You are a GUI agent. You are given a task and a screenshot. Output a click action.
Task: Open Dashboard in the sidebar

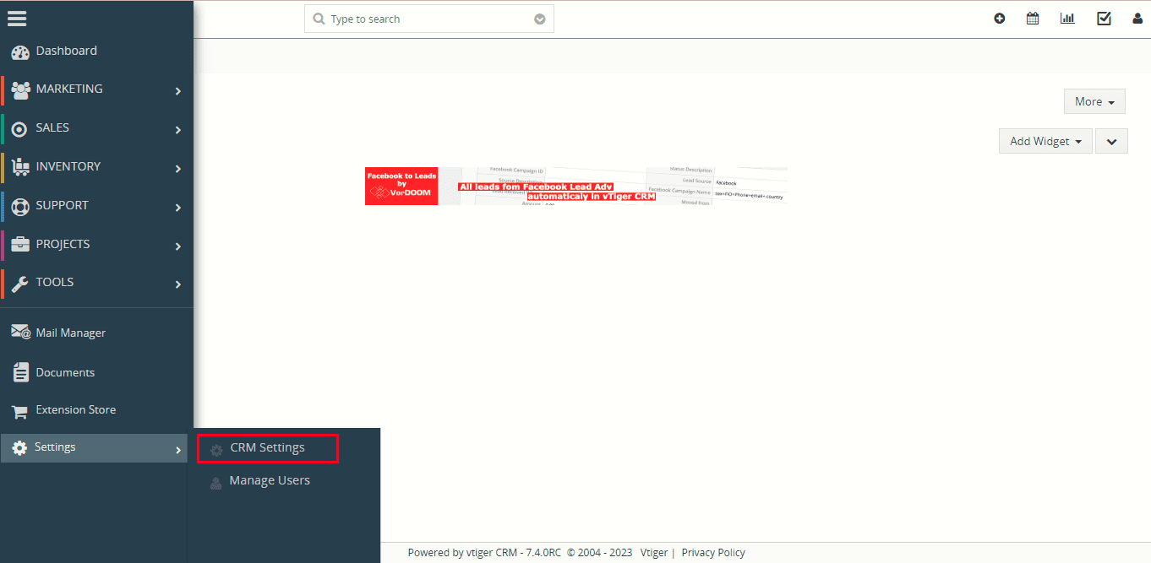(x=66, y=51)
